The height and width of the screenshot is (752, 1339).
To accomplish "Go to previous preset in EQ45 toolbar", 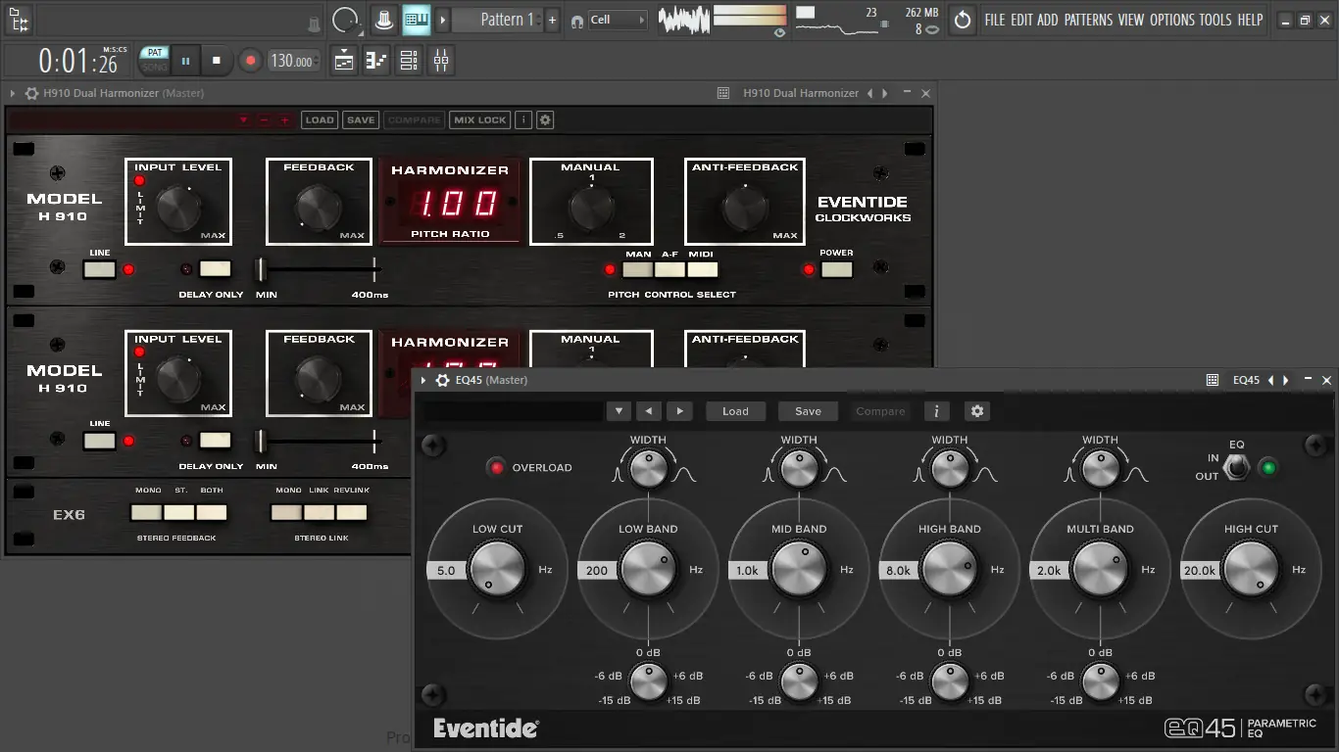I will 648,411.
